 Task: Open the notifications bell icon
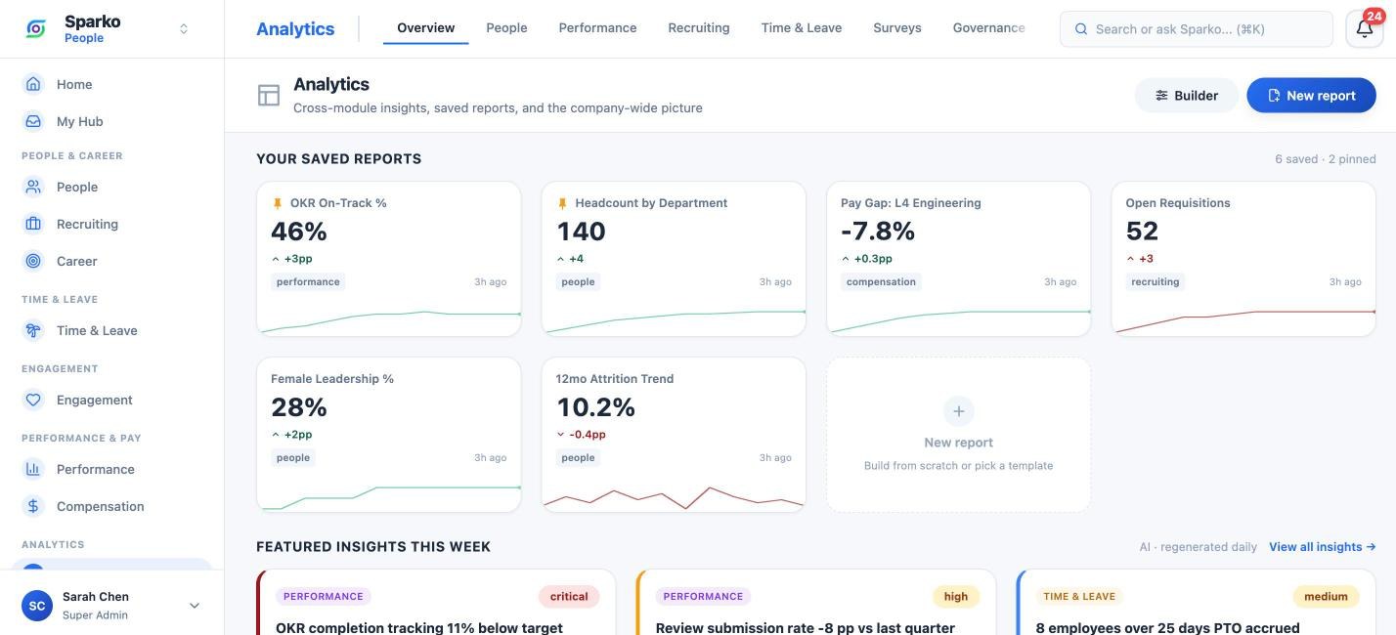1365,29
